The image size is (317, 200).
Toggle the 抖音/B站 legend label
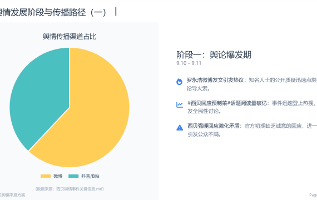(90, 176)
